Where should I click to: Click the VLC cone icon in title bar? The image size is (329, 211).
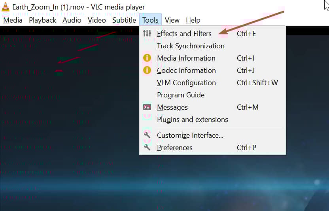tap(6, 7)
